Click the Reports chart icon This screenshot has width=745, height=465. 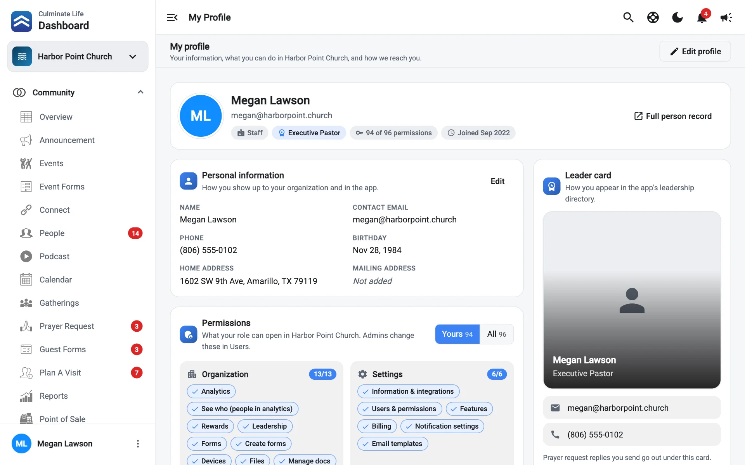(26, 396)
